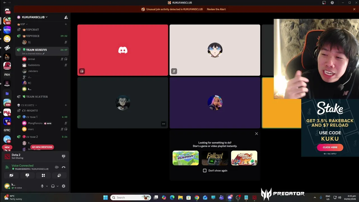The image size is (359, 202).
Task: Join the TEAM SCATTER voice channel
Action: point(42,97)
